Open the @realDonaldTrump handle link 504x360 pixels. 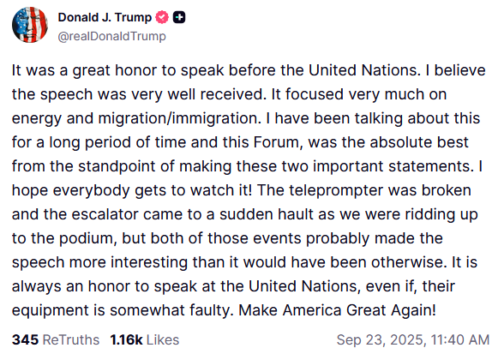[111, 36]
